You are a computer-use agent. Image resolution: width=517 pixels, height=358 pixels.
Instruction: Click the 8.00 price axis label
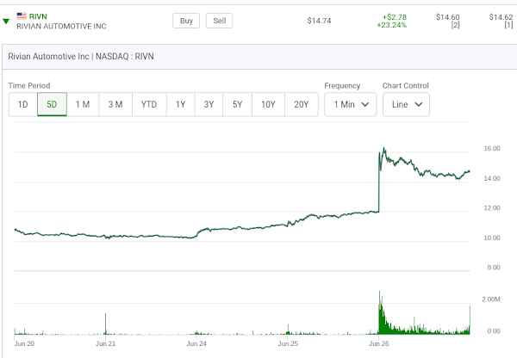click(x=494, y=268)
